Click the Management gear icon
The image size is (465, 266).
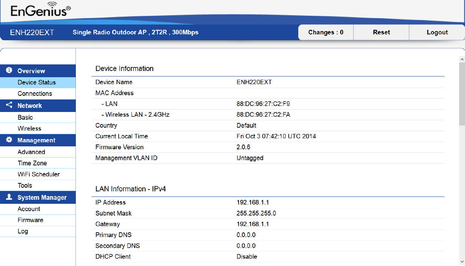click(x=9, y=140)
